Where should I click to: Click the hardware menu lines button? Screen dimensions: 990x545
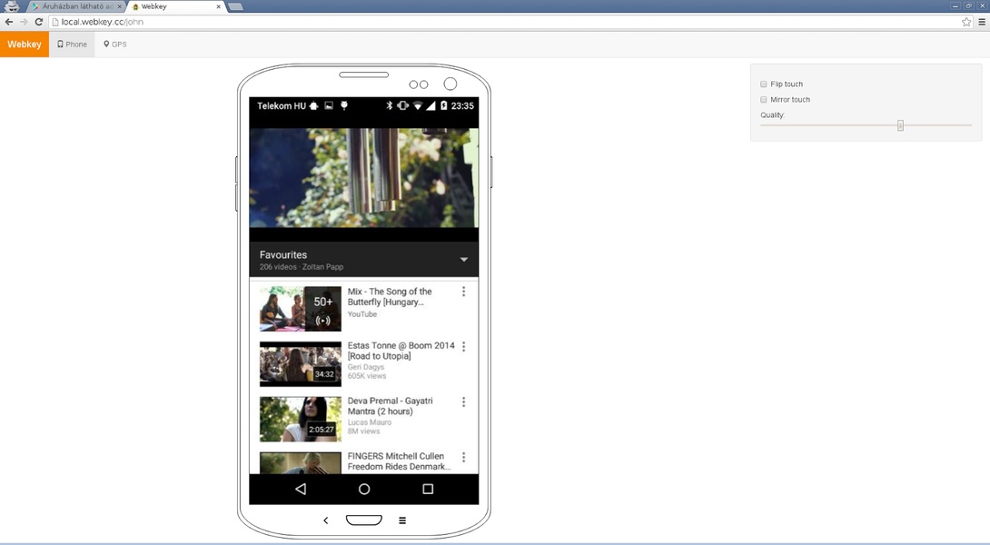pyautogui.click(x=402, y=520)
